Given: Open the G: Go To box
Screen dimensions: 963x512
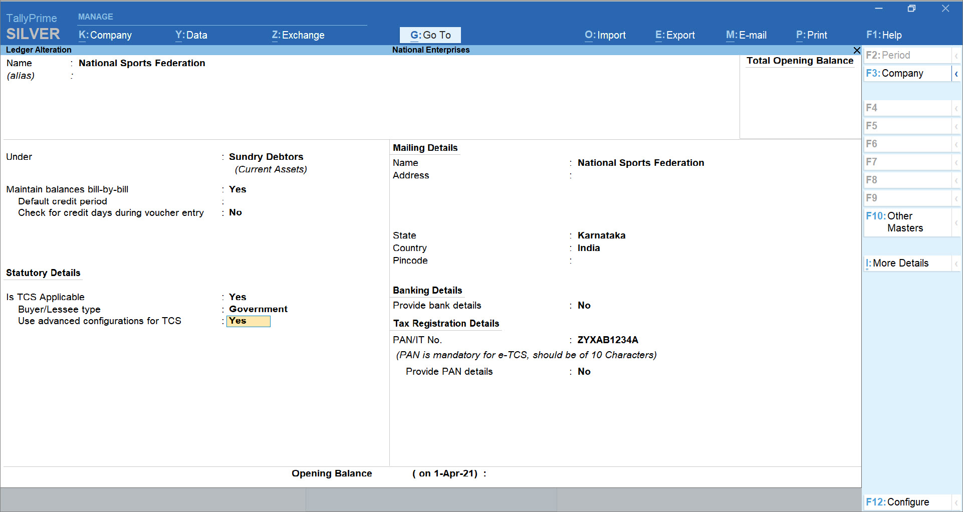Looking at the screenshot, I should pos(430,35).
